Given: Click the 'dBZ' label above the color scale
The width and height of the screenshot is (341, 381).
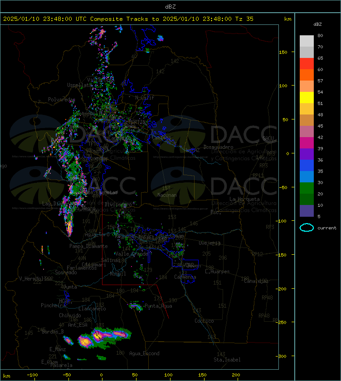Looking at the screenshot, I should [x=317, y=24].
